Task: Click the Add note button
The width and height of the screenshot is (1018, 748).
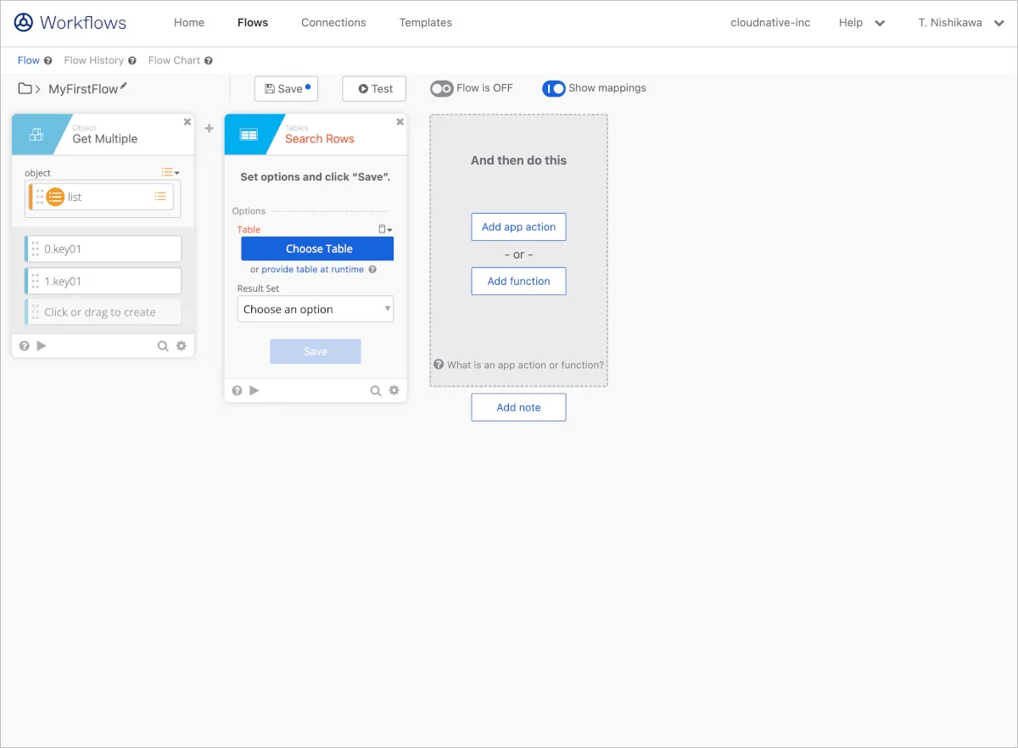Action: [x=518, y=407]
